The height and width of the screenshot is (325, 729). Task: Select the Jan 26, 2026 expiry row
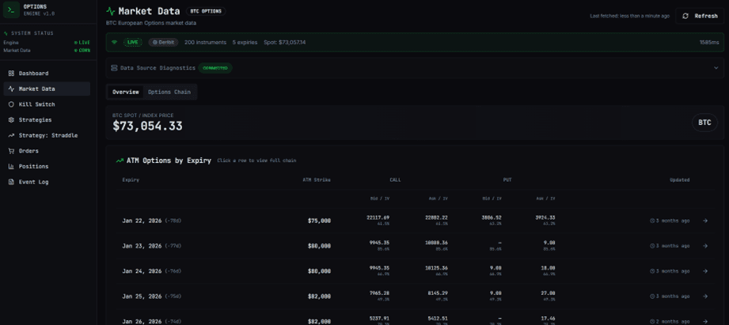414,318
